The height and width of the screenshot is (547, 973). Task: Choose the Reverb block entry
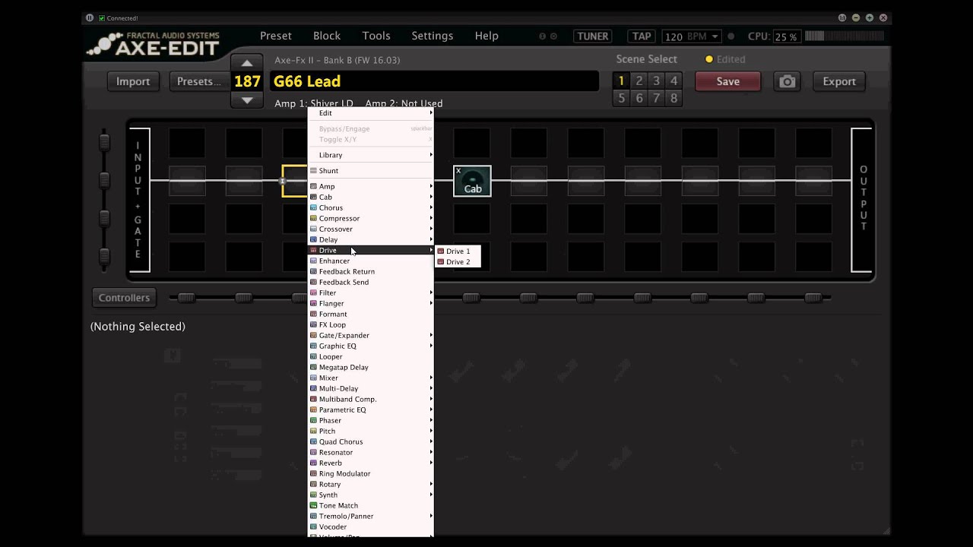click(x=370, y=463)
